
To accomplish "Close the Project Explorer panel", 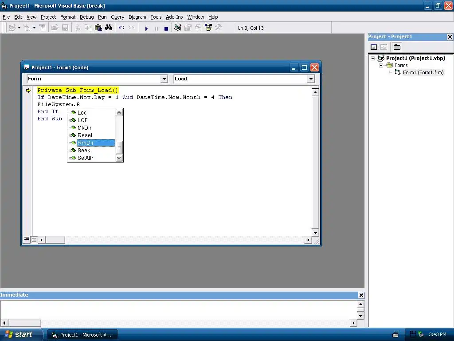I will (x=450, y=36).
